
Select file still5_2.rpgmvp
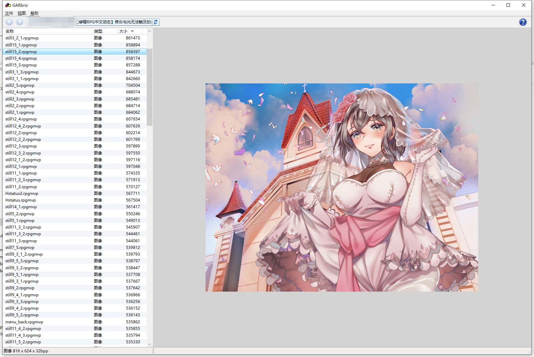75,214
